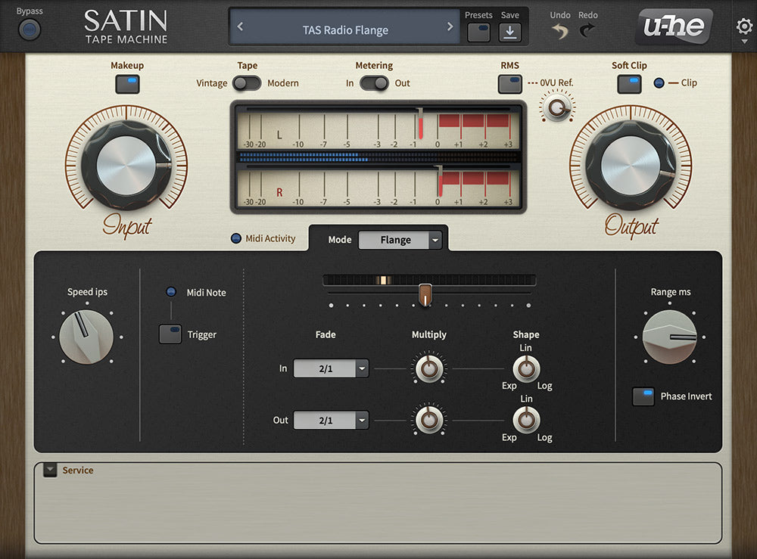Toggle the Makeup button
Image resolution: width=757 pixels, height=559 pixels.
click(127, 84)
